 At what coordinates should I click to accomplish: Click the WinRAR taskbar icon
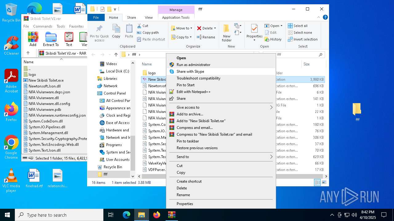pyautogui.click(x=172, y=215)
